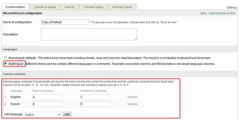Select the Monolingual (default) radio button
This screenshot has height=120, width=240.
tap(6, 58)
